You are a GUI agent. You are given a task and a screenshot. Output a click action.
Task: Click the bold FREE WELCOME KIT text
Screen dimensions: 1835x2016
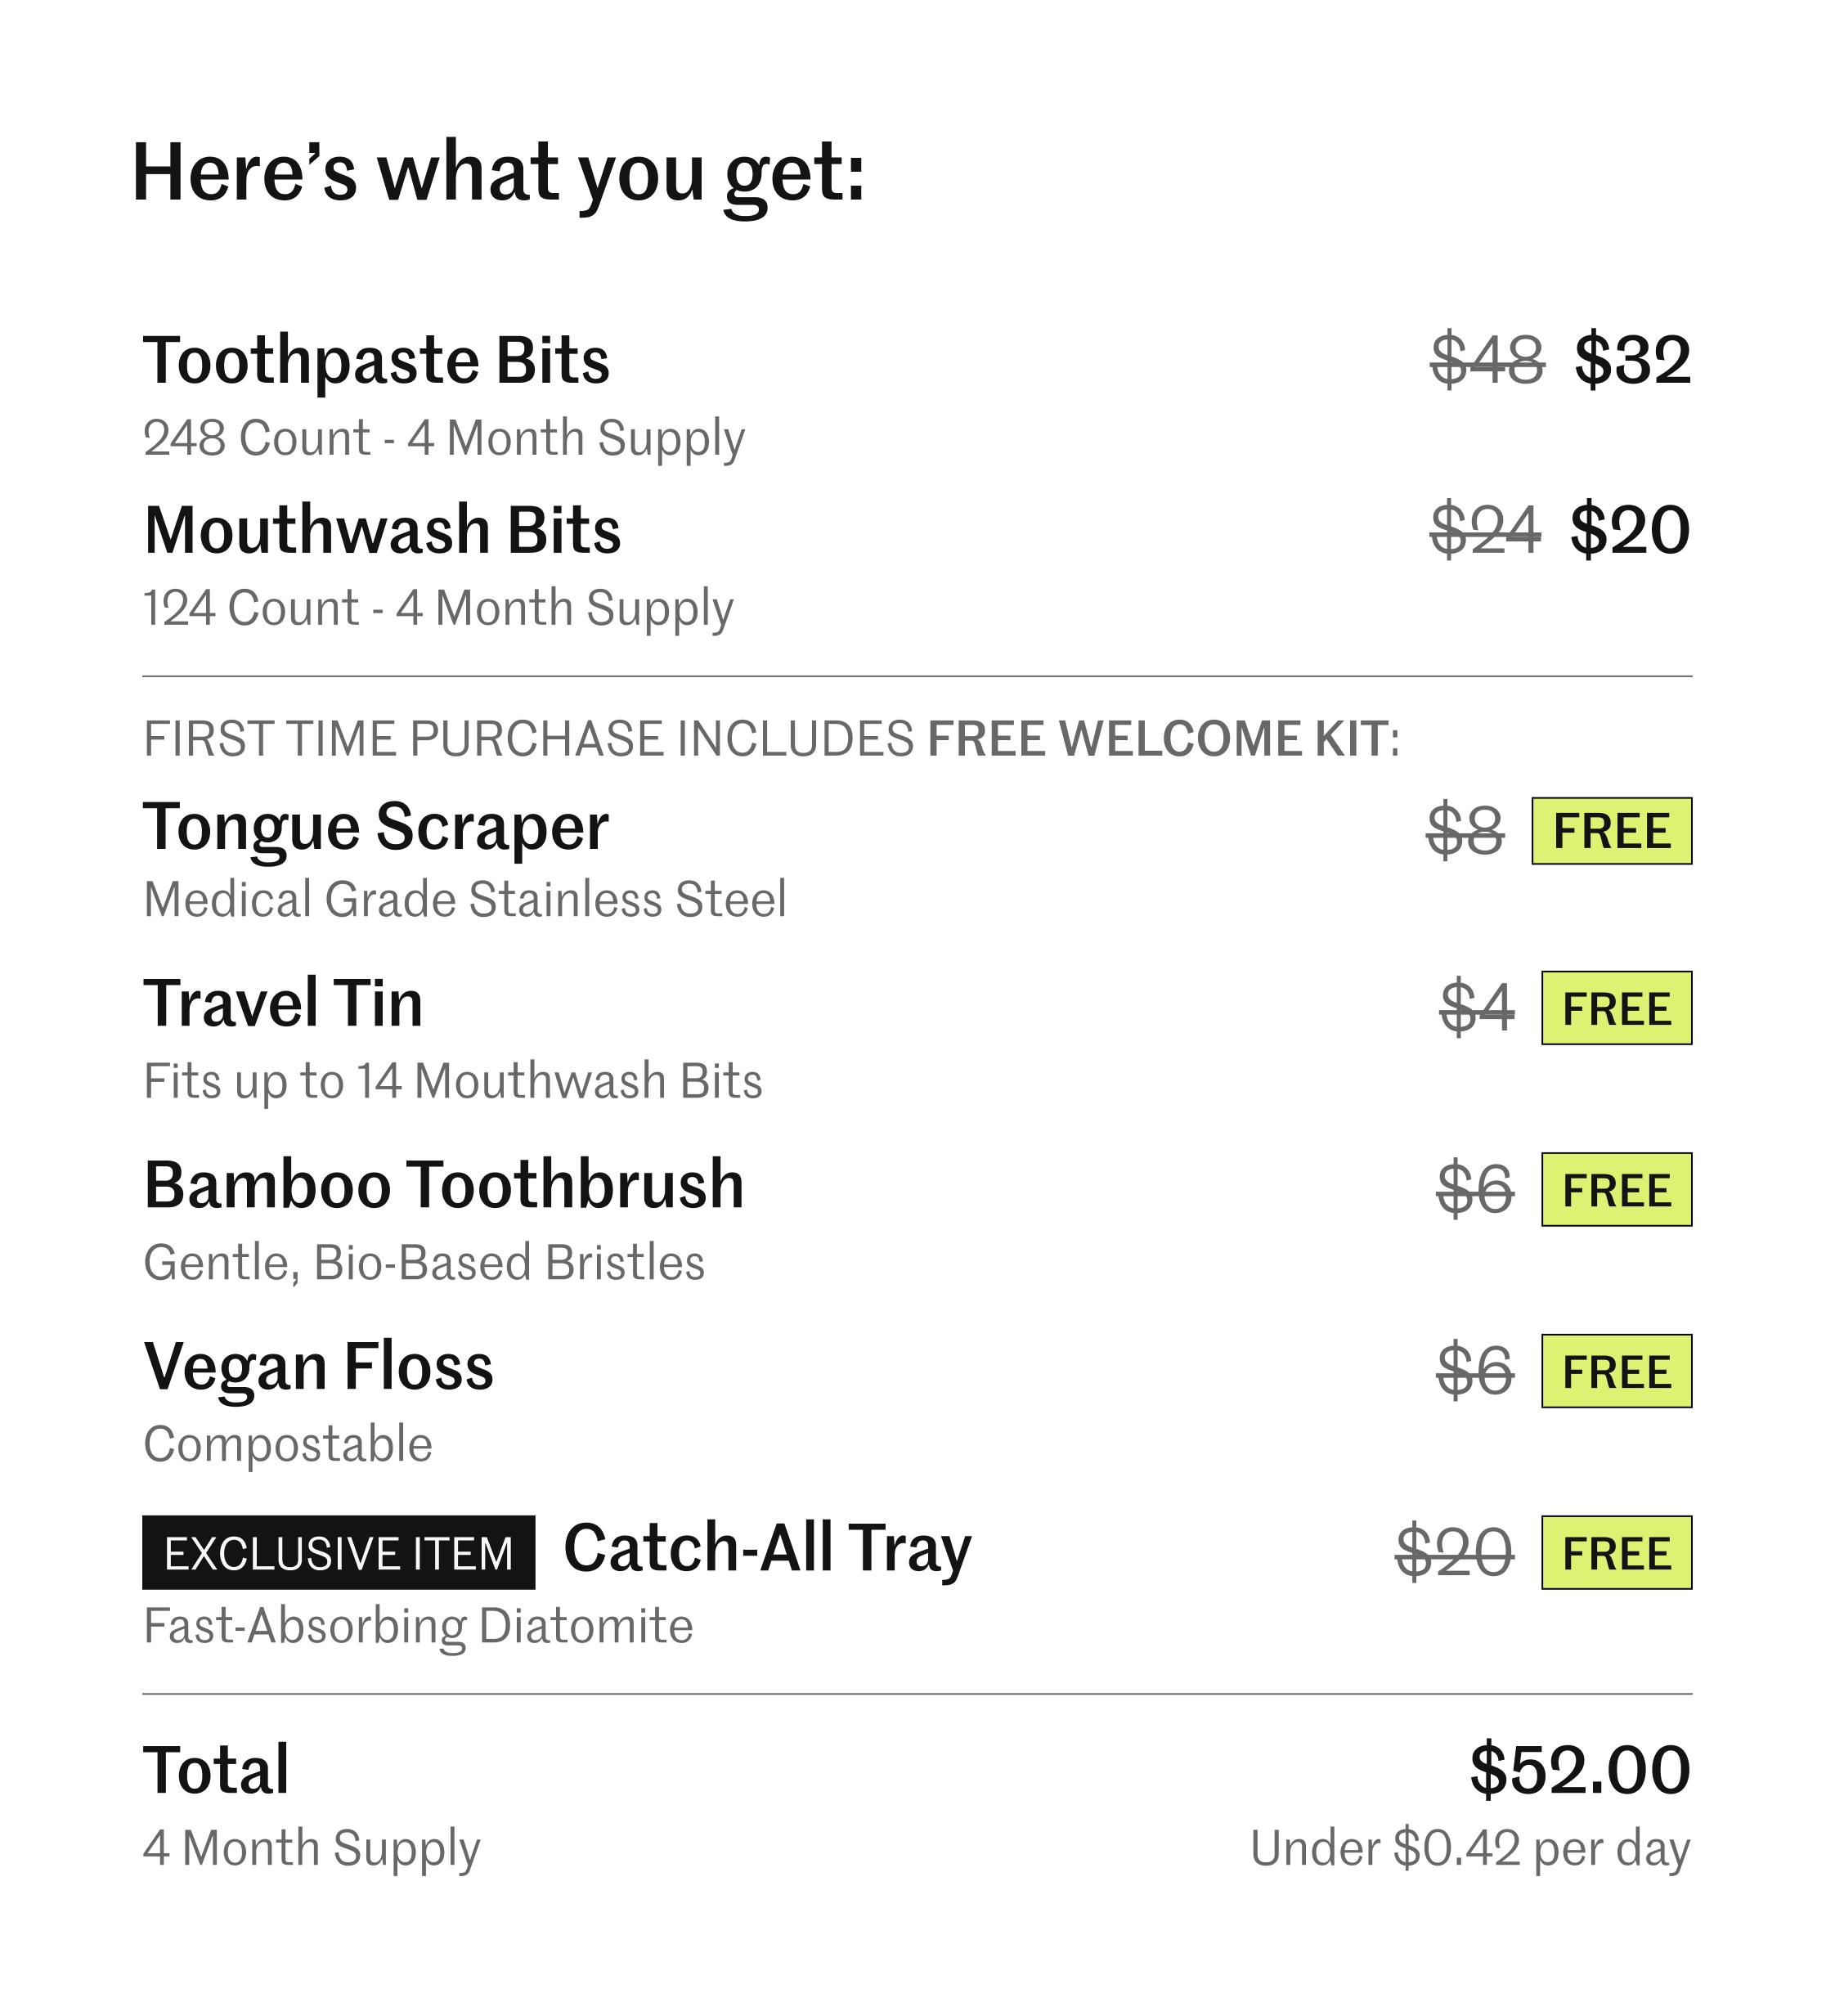[x=1157, y=739]
